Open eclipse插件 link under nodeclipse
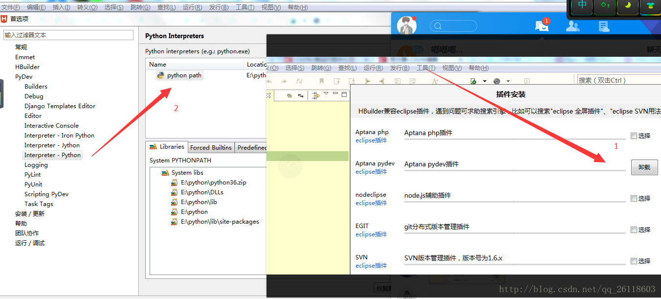This screenshot has width=661, height=299. [371, 203]
